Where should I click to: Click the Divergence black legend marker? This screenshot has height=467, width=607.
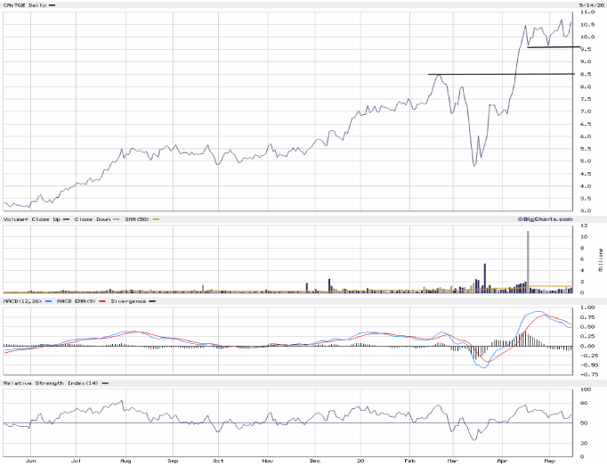[x=150, y=302]
